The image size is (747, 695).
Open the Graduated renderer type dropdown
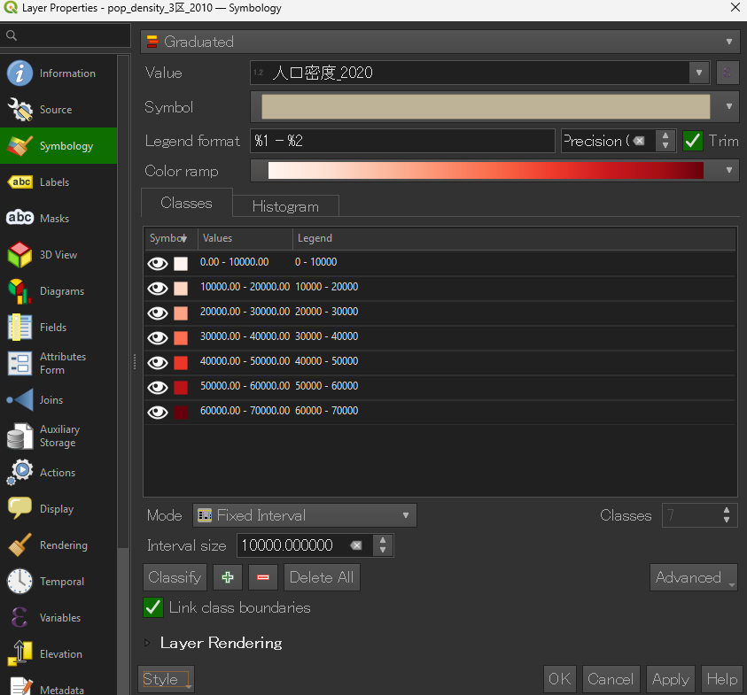440,42
